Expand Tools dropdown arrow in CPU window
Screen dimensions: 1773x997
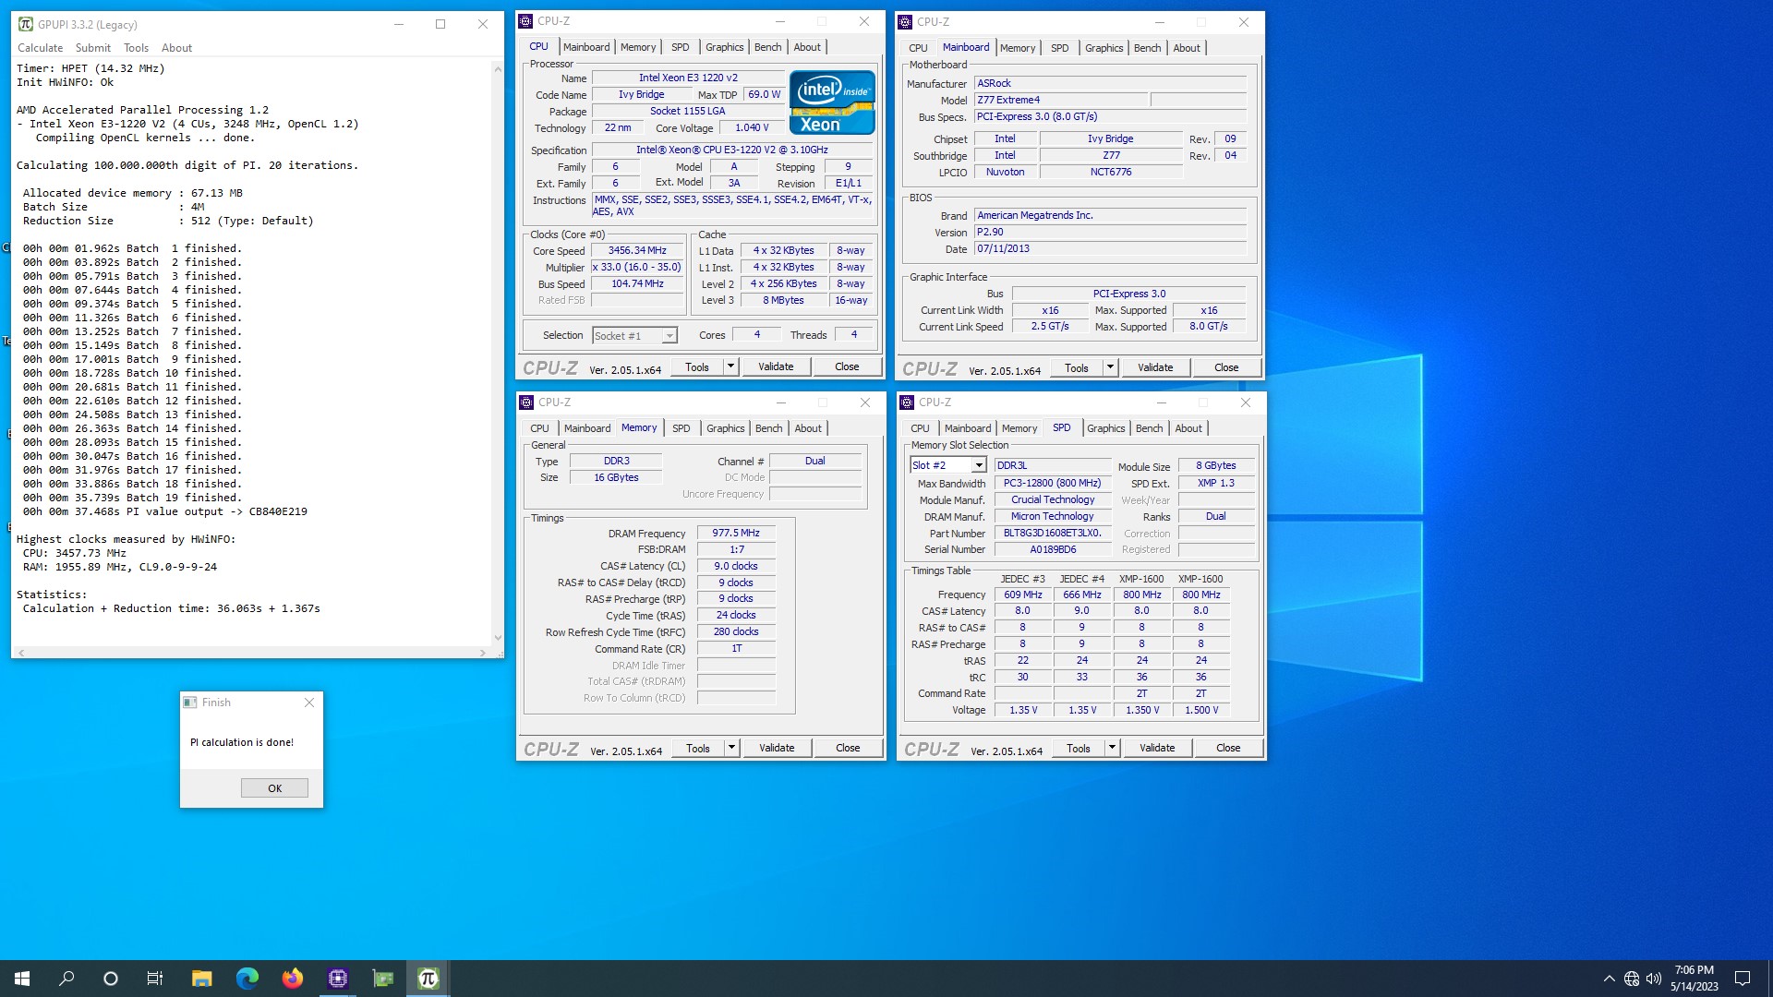tap(730, 366)
